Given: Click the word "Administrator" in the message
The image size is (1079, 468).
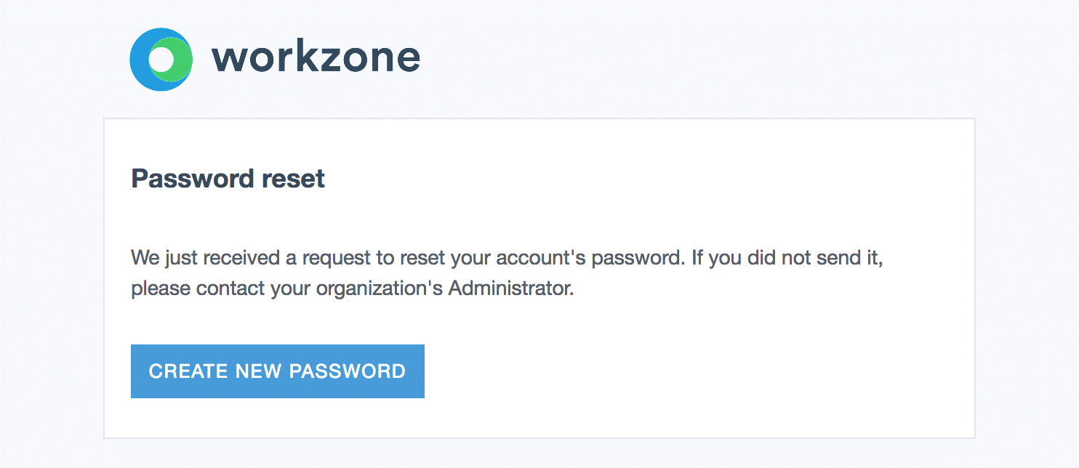Looking at the screenshot, I should click(510, 289).
